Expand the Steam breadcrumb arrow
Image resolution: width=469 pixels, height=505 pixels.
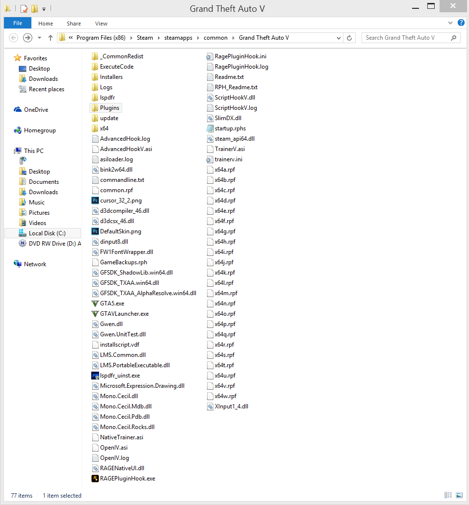[x=158, y=38]
